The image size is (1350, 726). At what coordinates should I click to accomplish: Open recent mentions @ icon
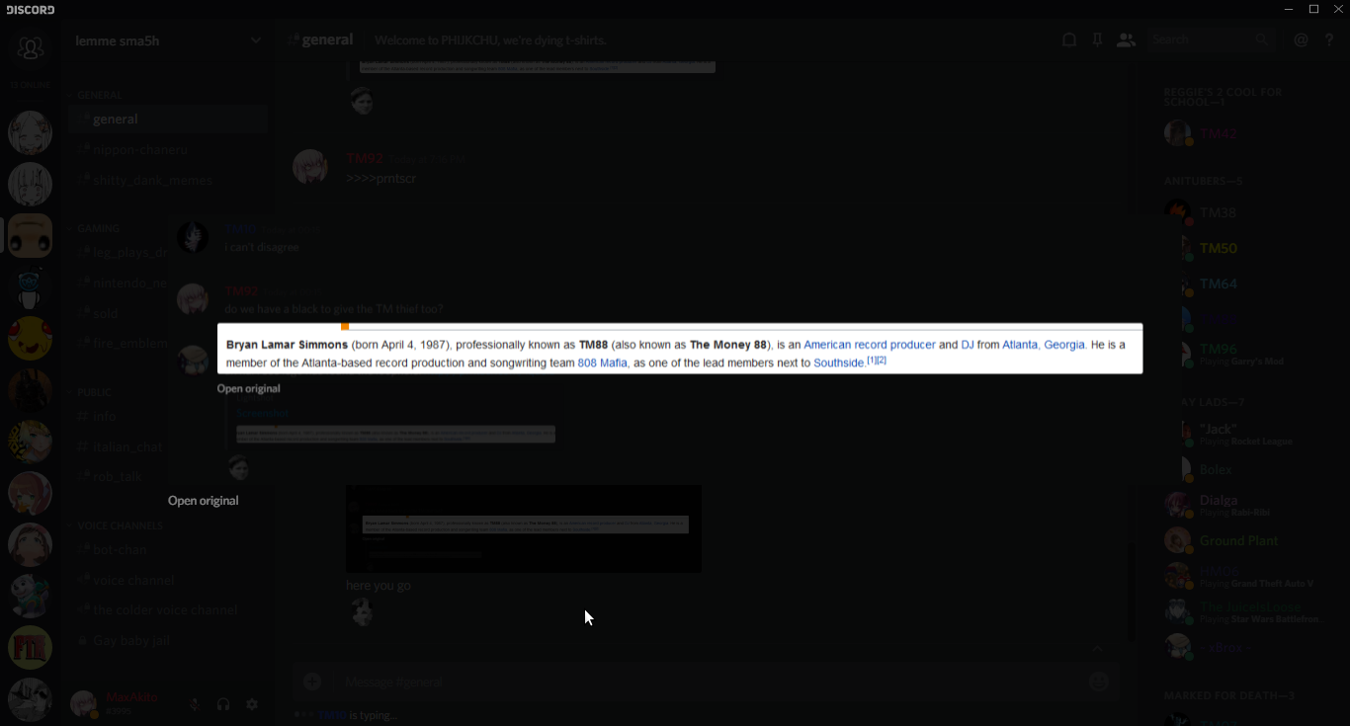point(1301,40)
